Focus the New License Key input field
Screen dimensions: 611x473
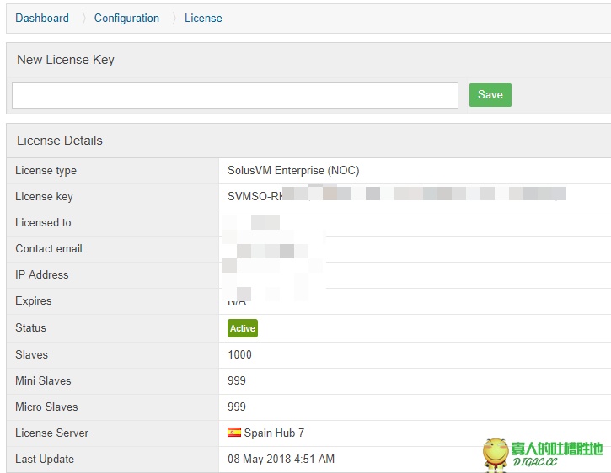235,95
